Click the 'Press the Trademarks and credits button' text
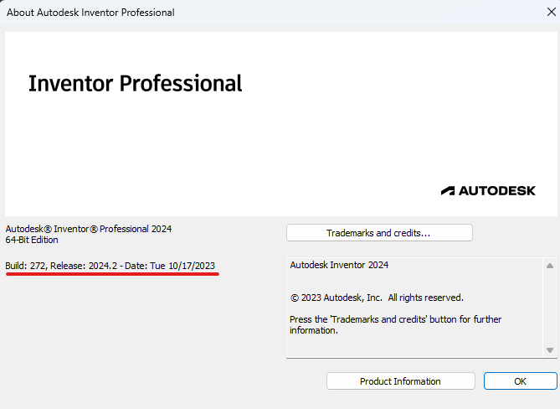 [x=395, y=324]
